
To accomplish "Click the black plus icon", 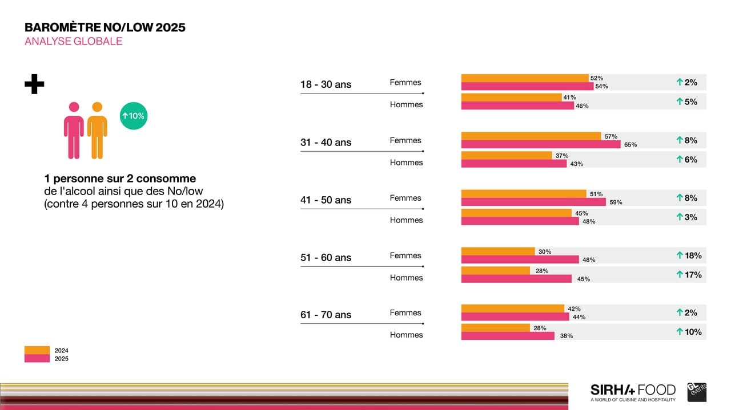I will (34, 84).
